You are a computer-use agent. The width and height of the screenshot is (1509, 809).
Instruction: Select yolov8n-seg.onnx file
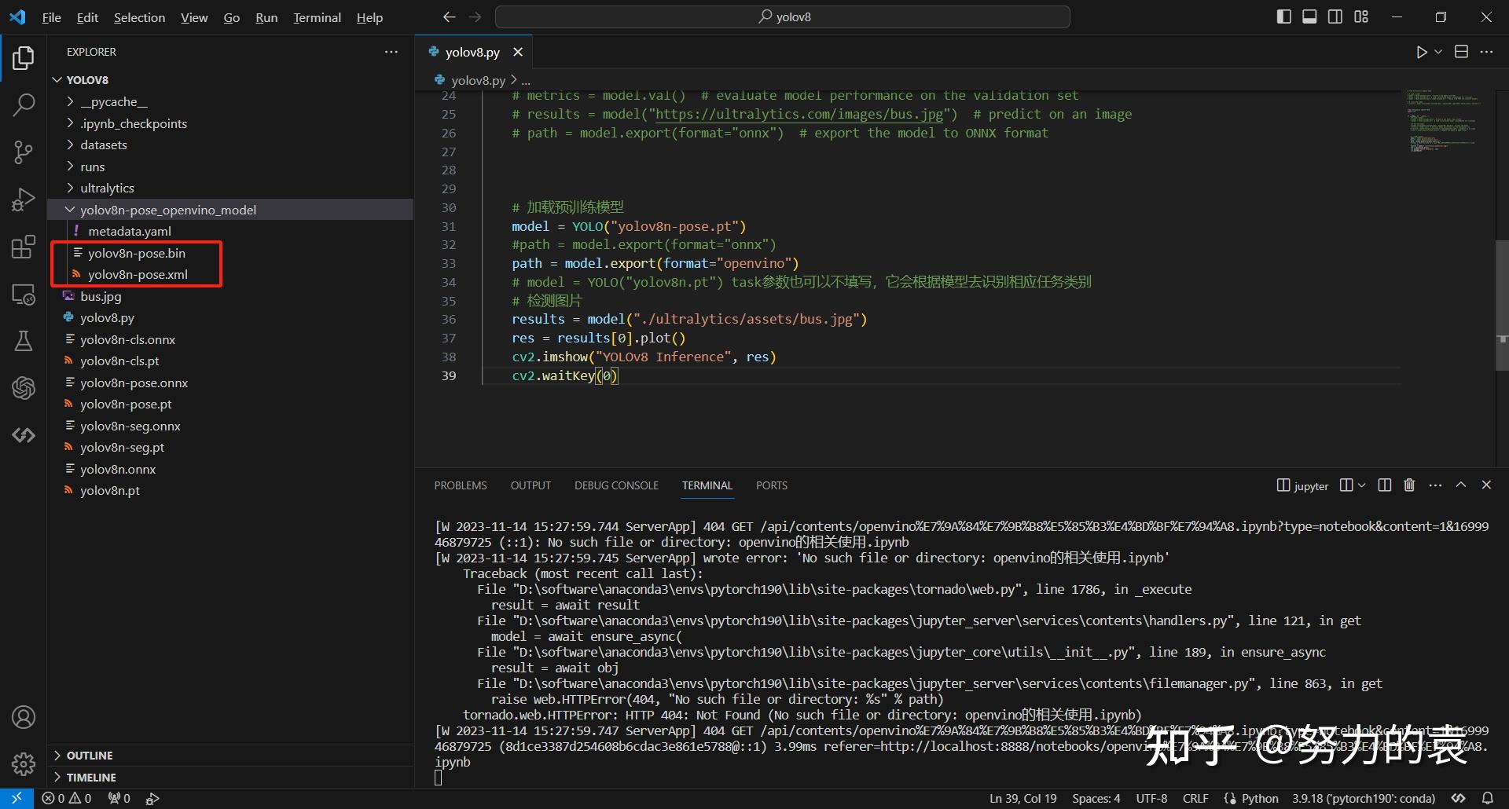130,426
